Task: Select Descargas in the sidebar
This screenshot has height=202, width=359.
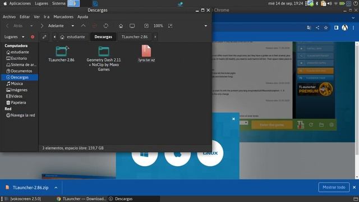Action: (20, 77)
